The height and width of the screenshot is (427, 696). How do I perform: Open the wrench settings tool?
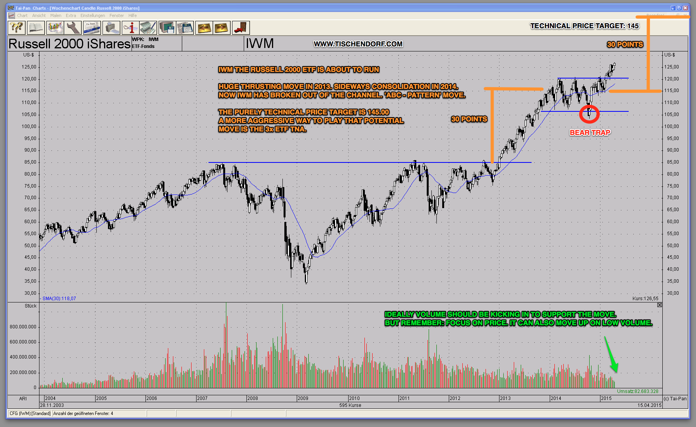pyautogui.click(x=73, y=28)
